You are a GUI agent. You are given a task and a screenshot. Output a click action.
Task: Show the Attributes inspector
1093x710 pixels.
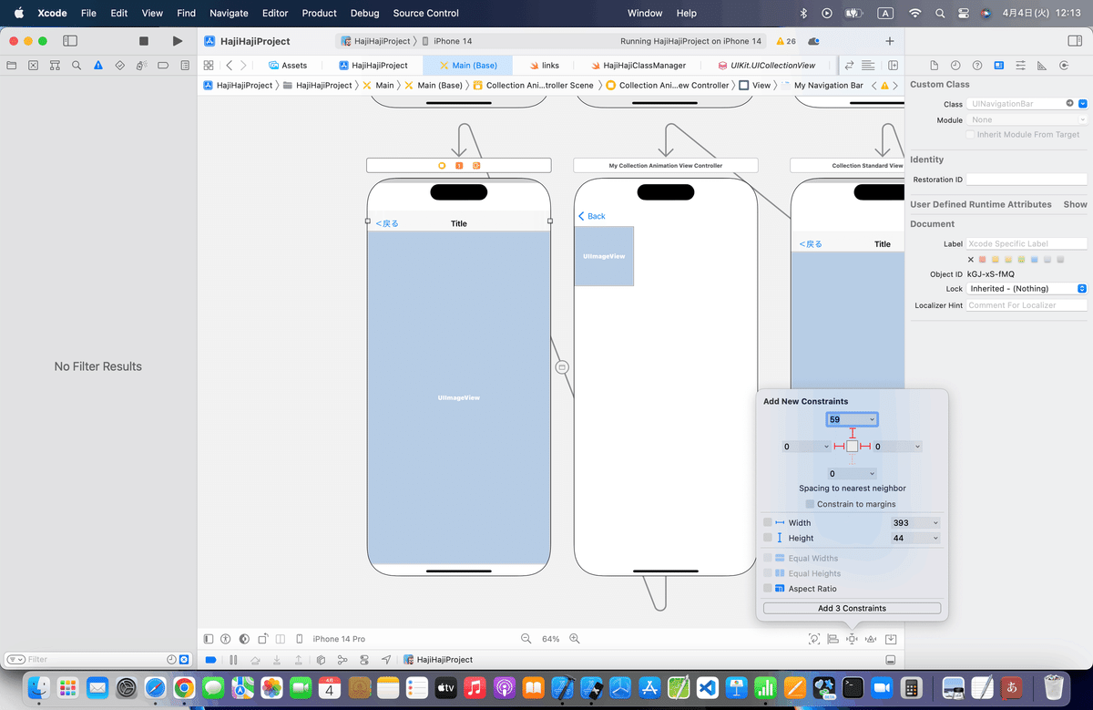[x=1020, y=66]
